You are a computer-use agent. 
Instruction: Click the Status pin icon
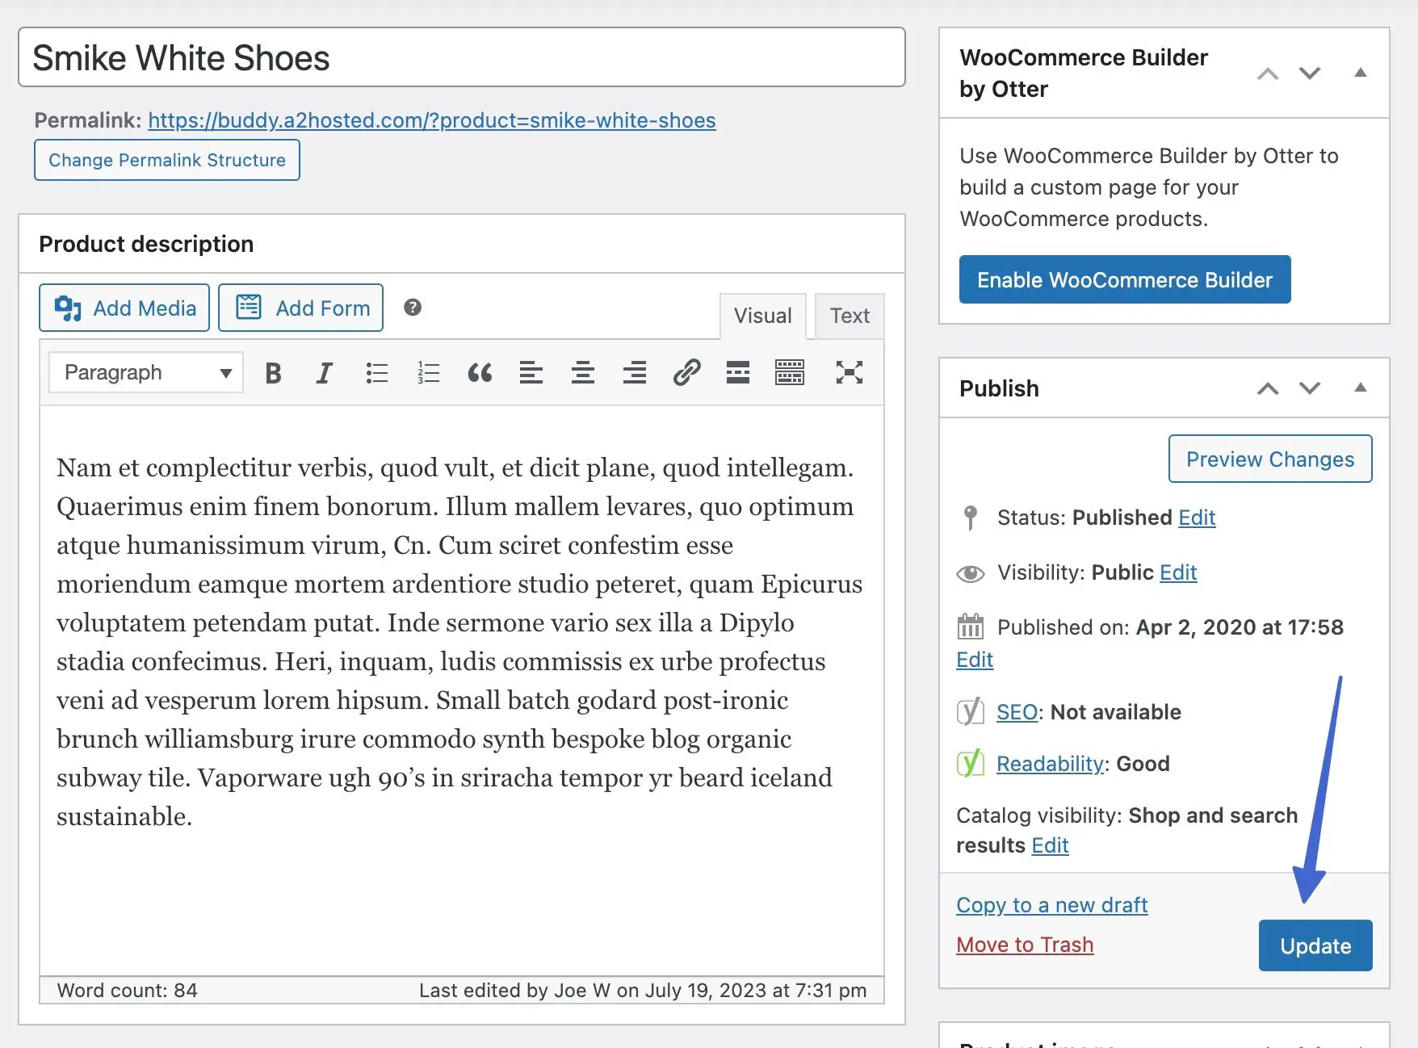click(971, 518)
